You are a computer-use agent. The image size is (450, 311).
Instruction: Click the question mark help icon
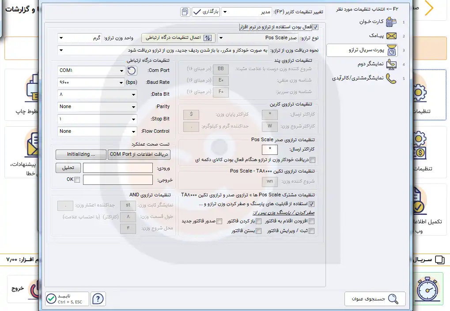click(x=98, y=299)
